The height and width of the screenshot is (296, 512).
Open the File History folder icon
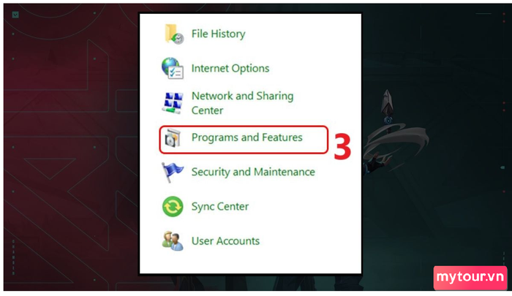point(173,34)
